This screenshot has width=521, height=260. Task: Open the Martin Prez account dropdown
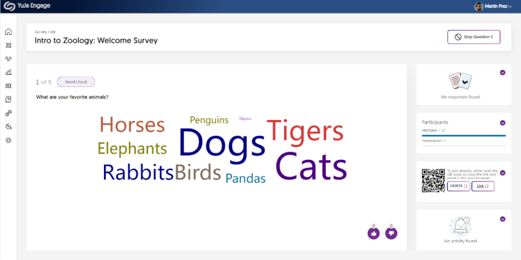(x=493, y=6)
